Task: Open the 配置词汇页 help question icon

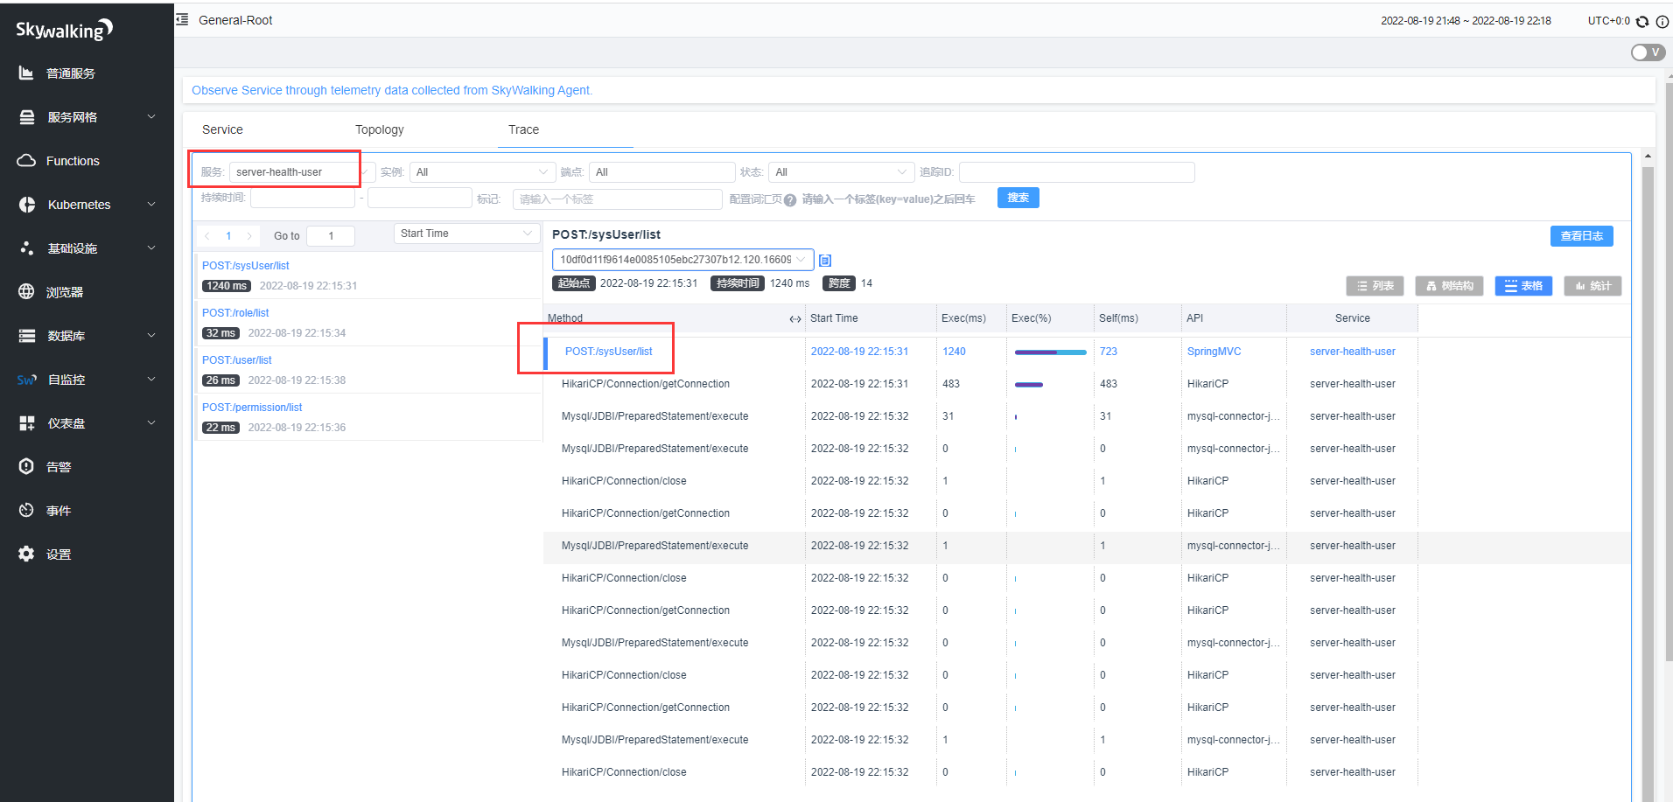Action: click(x=790, y=200)
